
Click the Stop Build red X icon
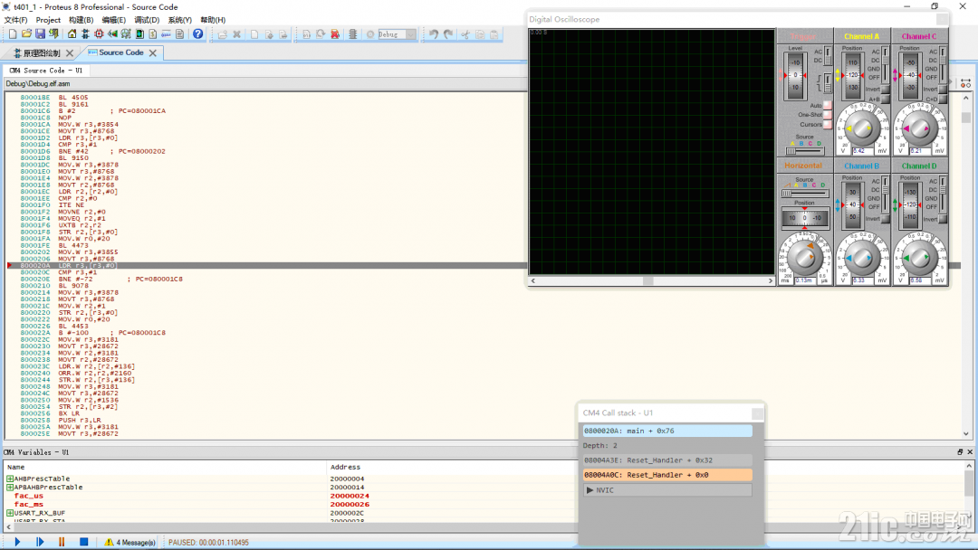pos(335,34)
